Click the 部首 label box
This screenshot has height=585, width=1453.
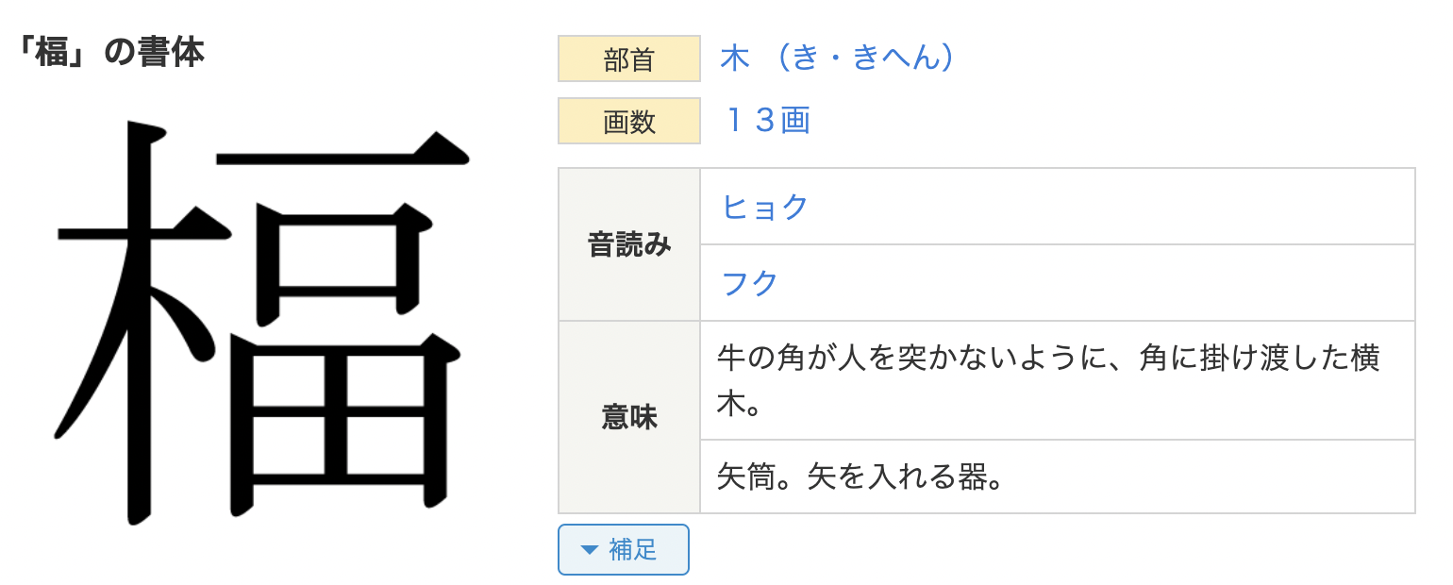628,58
